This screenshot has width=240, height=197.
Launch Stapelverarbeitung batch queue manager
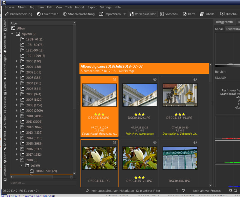point(79,14)
